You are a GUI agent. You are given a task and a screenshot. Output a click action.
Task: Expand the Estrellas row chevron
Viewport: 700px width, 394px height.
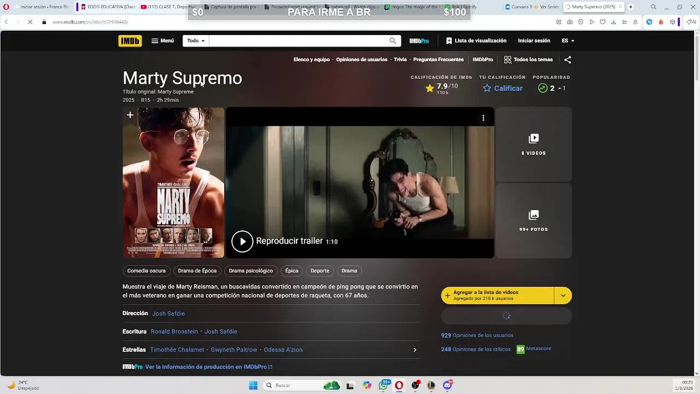(415, 350)
